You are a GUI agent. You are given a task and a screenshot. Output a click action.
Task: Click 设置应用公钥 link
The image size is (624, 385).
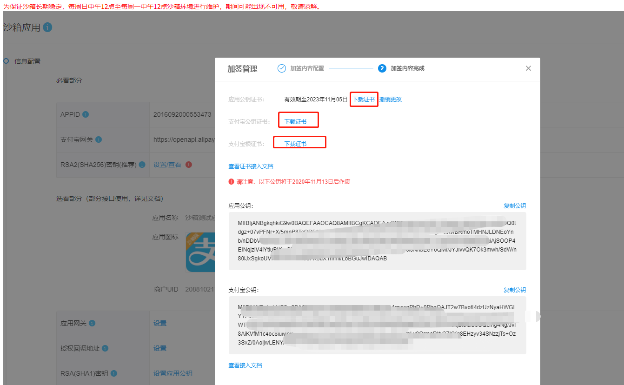tap(173, 373)
